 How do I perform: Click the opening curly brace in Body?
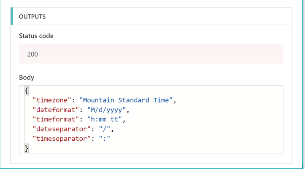[27, 91]
